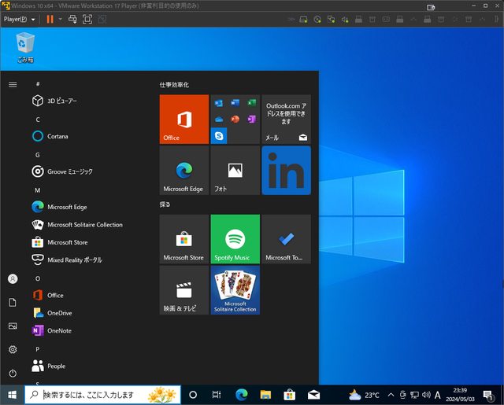Viewport: 504px width, 405px height.
Task: Click the power button in Start sidebar
Action: pyautogui.click(x=13, y=373)
